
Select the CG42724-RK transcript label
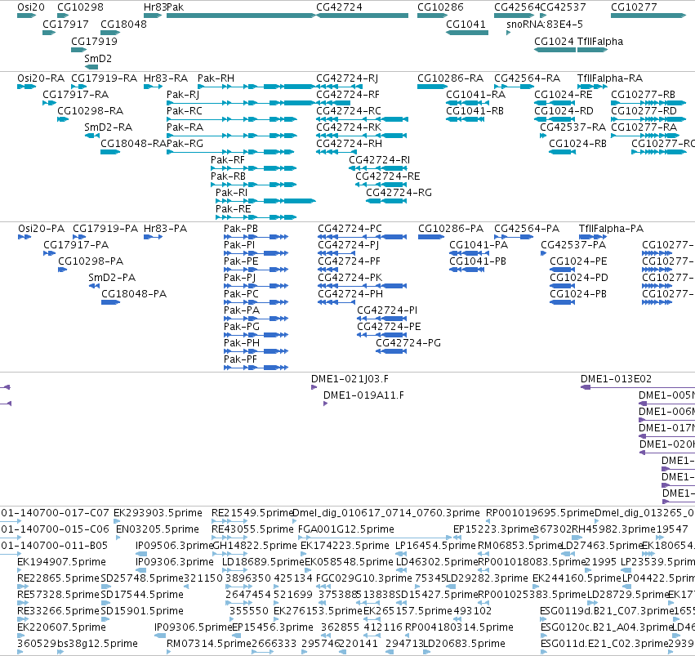pos(349,127)
